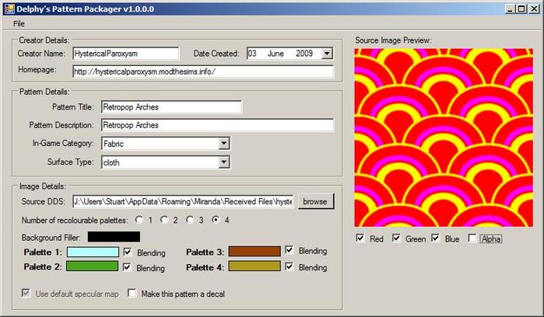Screen dimensions: 544x317
Task: Expand the Surface Type dropdown arrow
Action: point(224,162)
